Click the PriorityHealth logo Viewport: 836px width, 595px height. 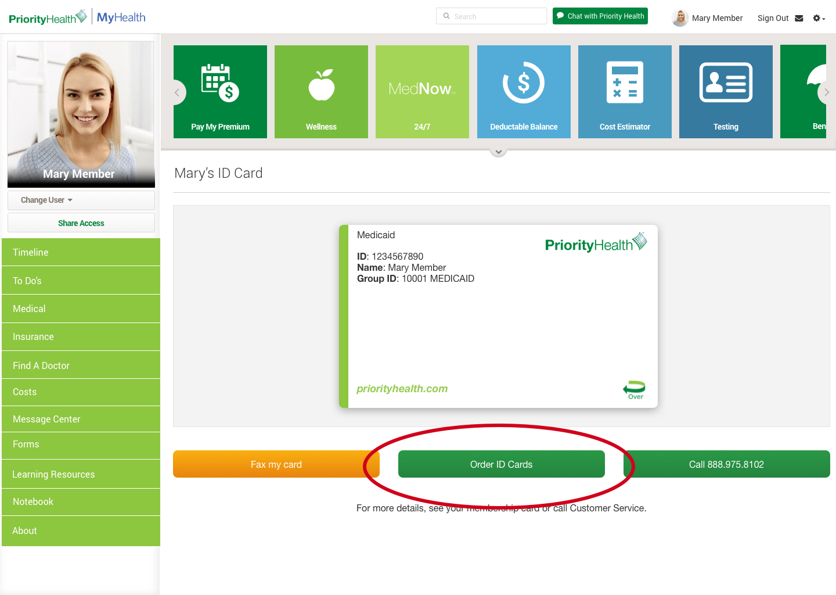pyautogui.click(x=48, y=17)
